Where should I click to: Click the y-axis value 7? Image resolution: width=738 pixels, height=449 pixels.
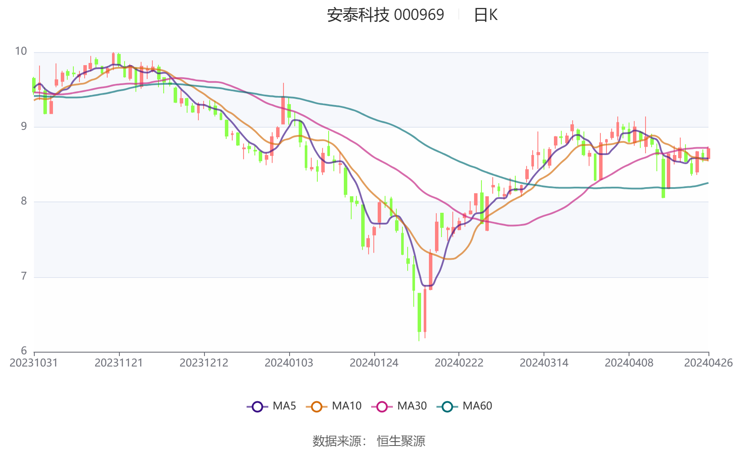[24, 277]
